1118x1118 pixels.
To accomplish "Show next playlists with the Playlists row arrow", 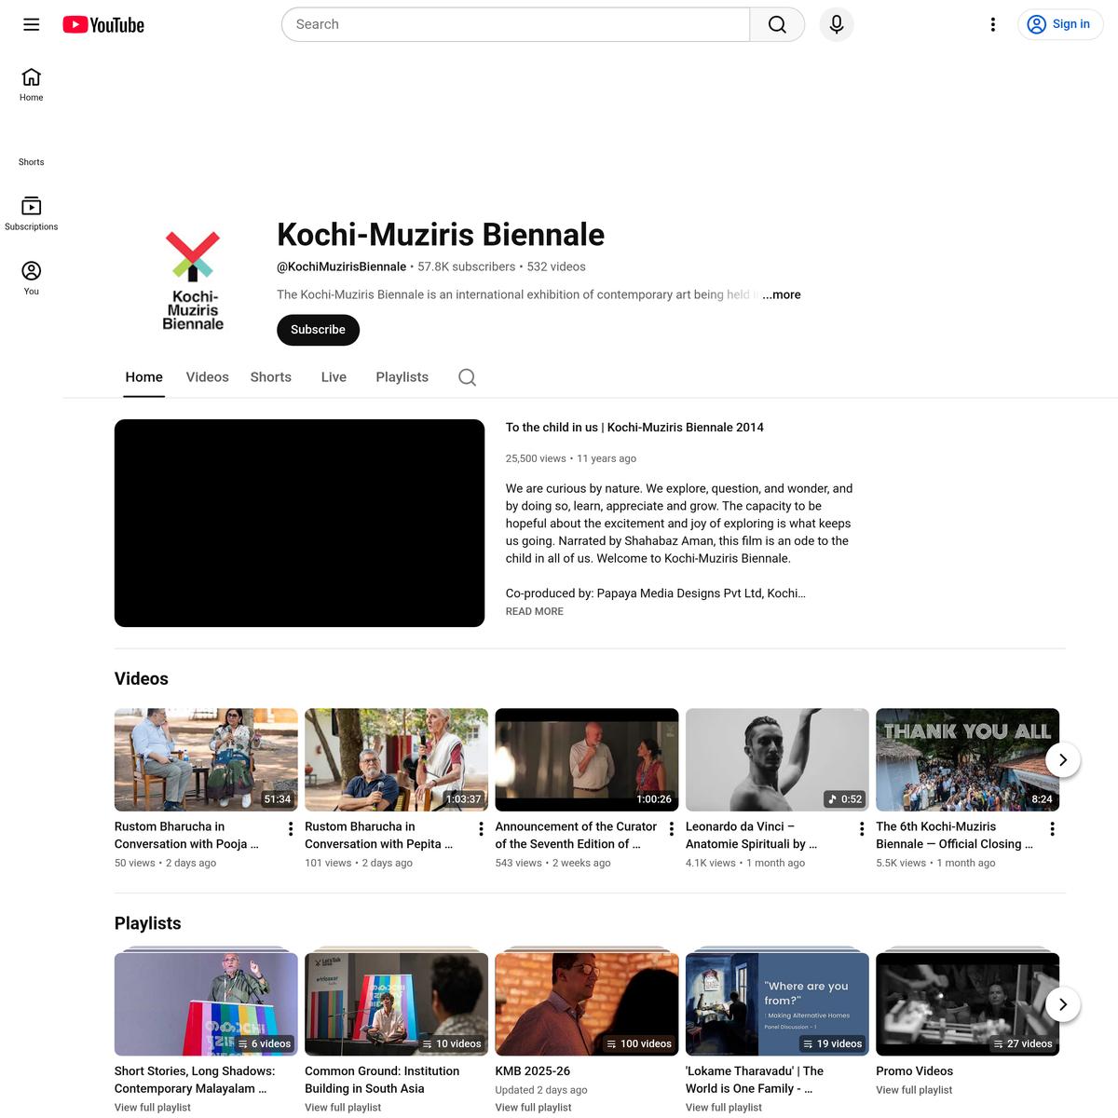I will (1063, 1004).
